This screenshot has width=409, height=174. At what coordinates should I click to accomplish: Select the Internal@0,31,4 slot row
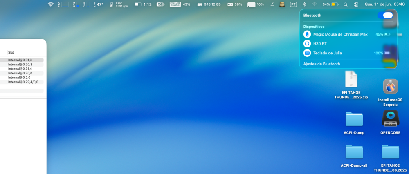click(x=22, y=69)
